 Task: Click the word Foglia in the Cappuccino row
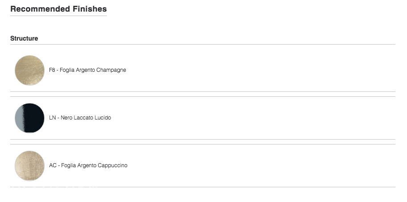pyautogui.click(x=69, y=165)
